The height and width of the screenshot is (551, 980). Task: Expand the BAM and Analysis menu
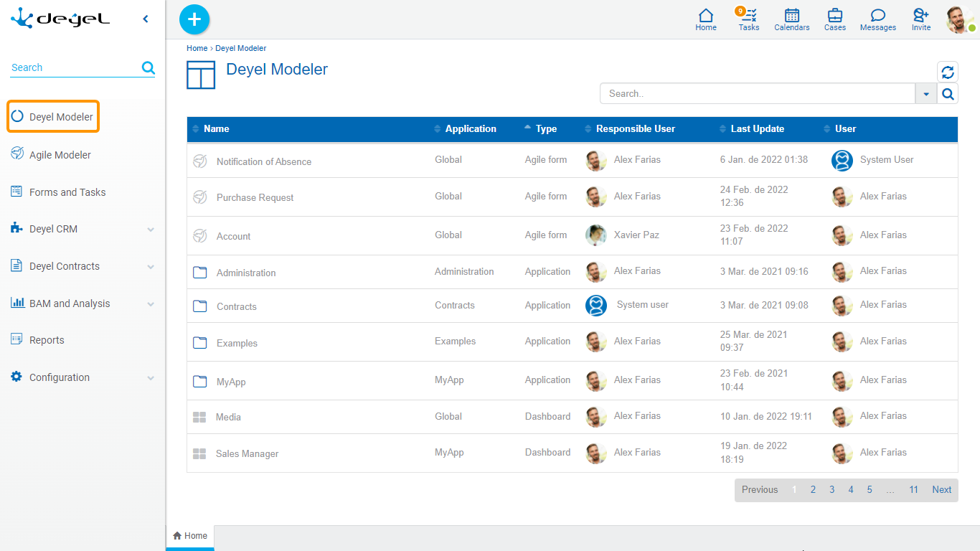pos(151,304)
